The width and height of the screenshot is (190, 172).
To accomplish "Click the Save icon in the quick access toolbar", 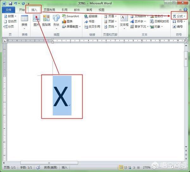I will (10, 3).
